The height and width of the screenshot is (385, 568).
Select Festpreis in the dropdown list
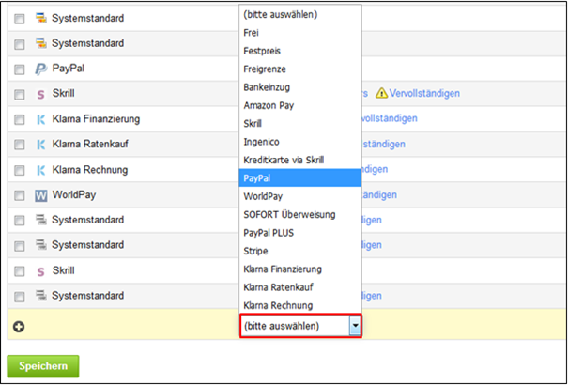299,51
